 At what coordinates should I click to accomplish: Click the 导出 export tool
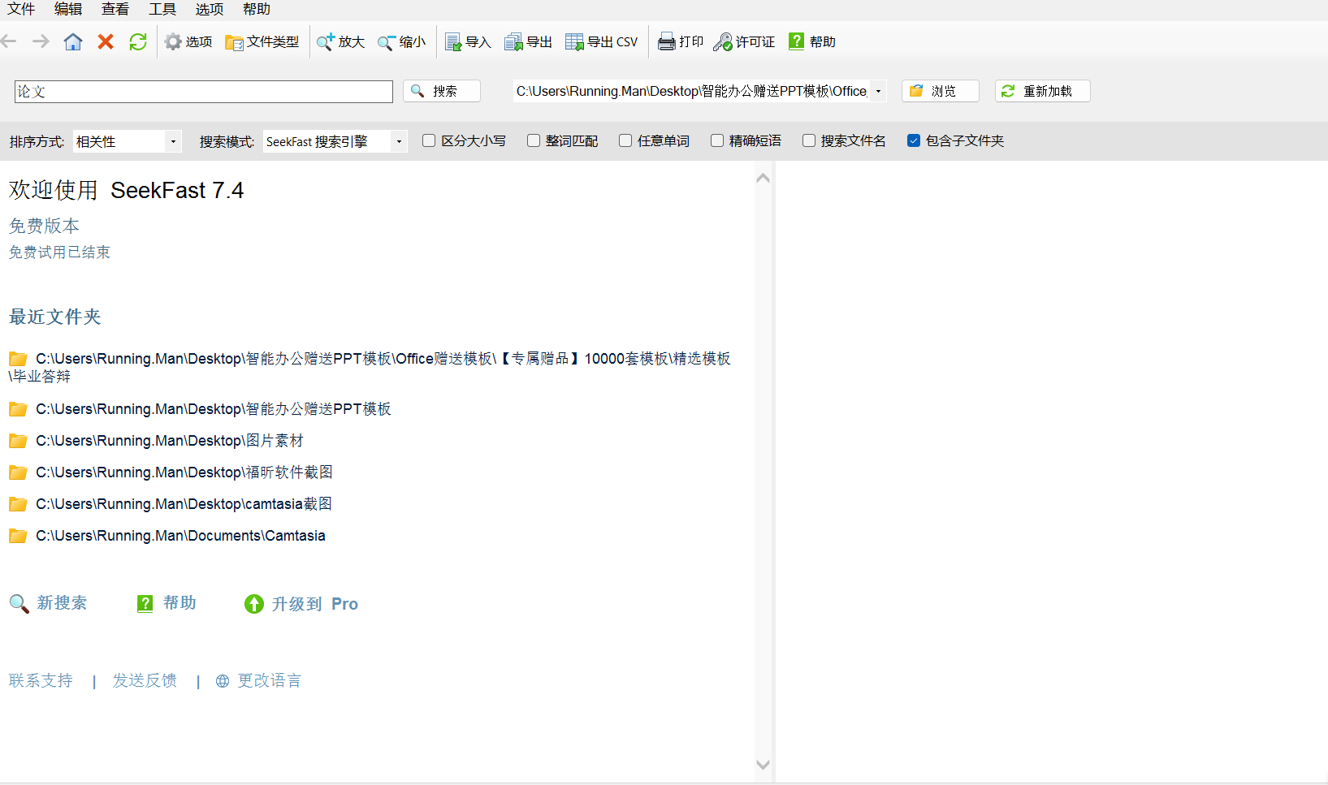pos(528,41)
